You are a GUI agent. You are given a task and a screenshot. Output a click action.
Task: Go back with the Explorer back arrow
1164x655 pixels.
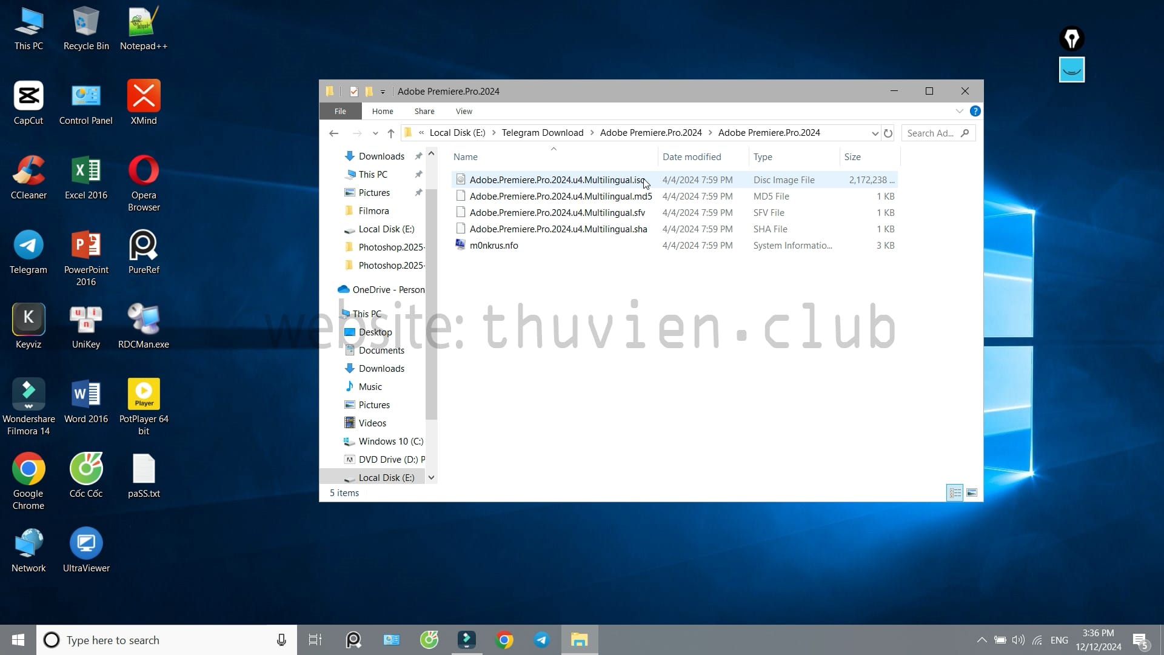tap(333, 133)
